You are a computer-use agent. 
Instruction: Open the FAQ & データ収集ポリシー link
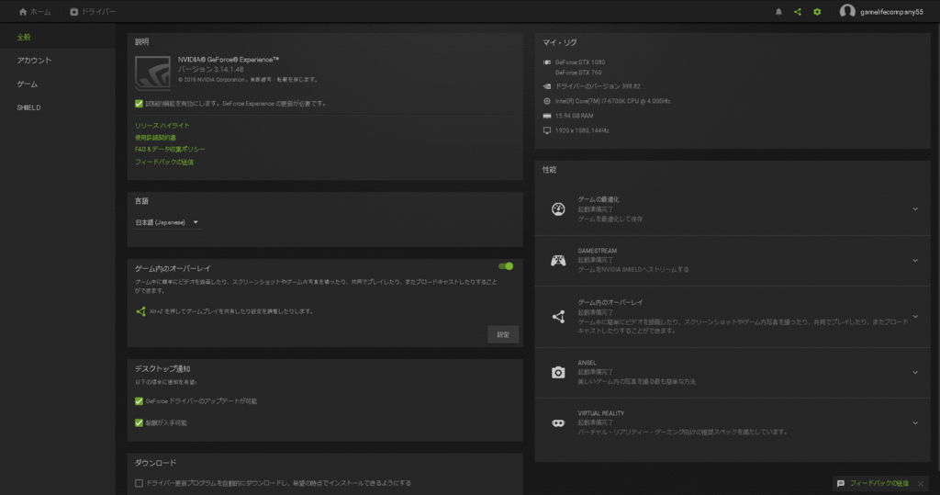click(170, 149)
